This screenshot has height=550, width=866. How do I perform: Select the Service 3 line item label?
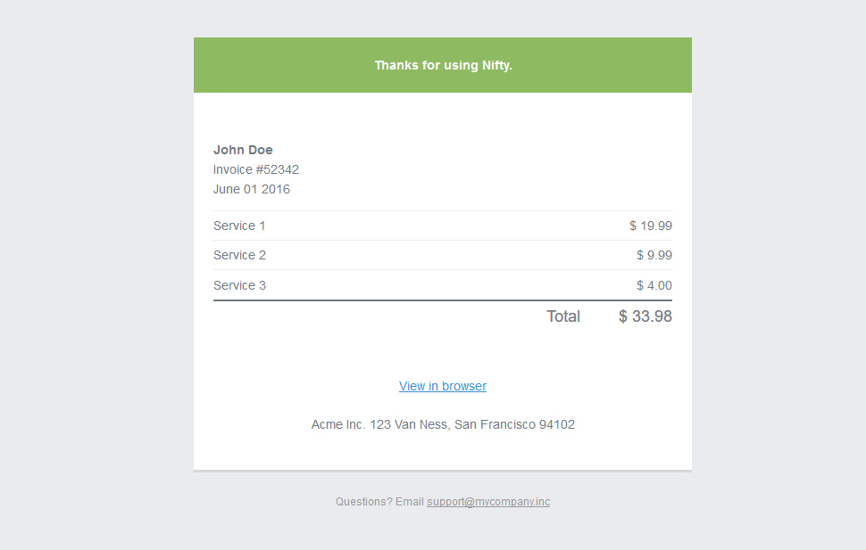pyautogui.click(x=239, y=285)
